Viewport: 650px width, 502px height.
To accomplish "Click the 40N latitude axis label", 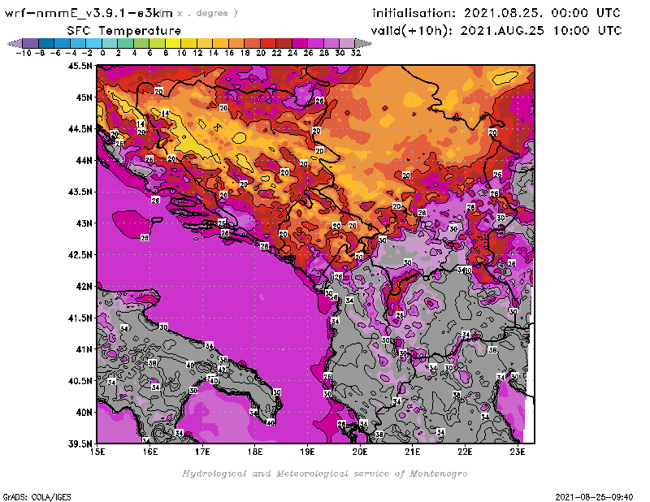I will pyautogui.click(x=84, y=413).
